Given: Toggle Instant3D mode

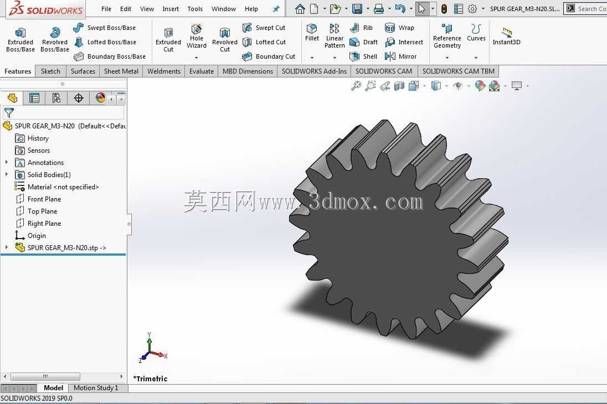Looking at the screenshot, I should (506, 37).
